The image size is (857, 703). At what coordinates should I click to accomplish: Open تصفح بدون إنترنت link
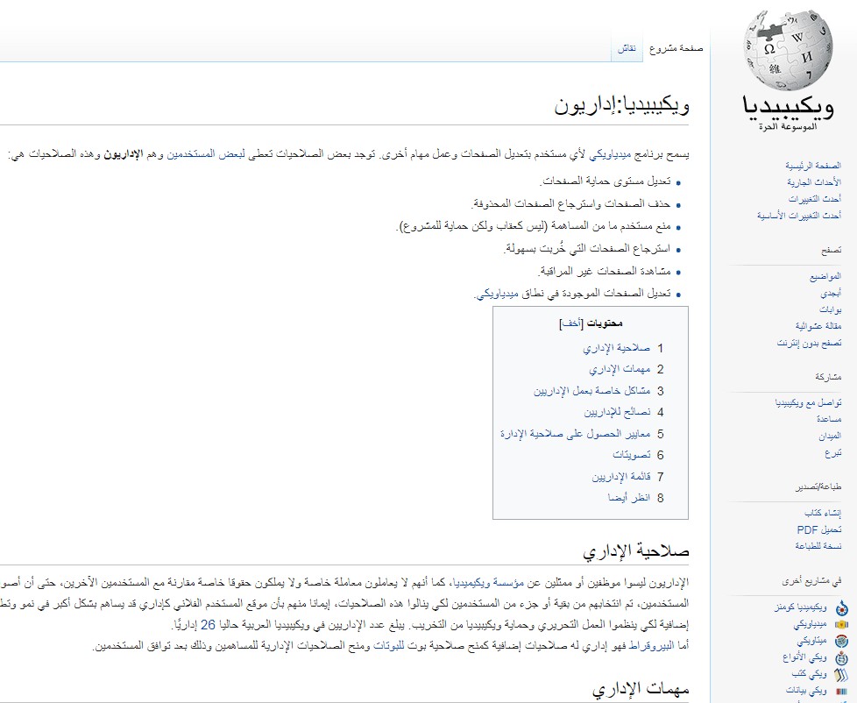[x=810, y=344]
